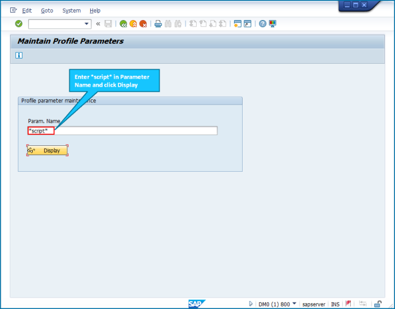Viewport: 395px width, 309px height.
Task: Click the orange Exit icon
Action: click(x=133, y=24)
